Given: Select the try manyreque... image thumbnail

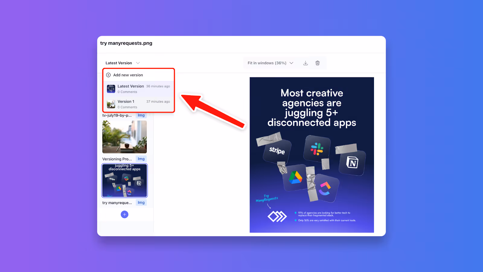Looking at the screenshot, I should 124,180.
